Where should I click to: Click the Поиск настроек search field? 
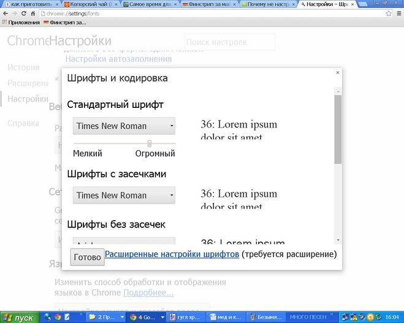(230, 42)
